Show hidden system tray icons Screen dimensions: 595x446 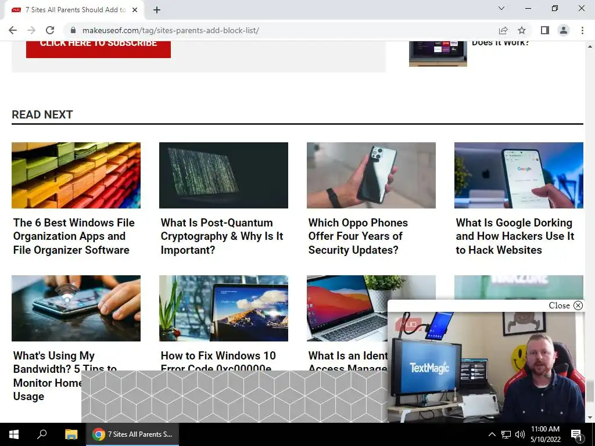(x=492, y=434)
